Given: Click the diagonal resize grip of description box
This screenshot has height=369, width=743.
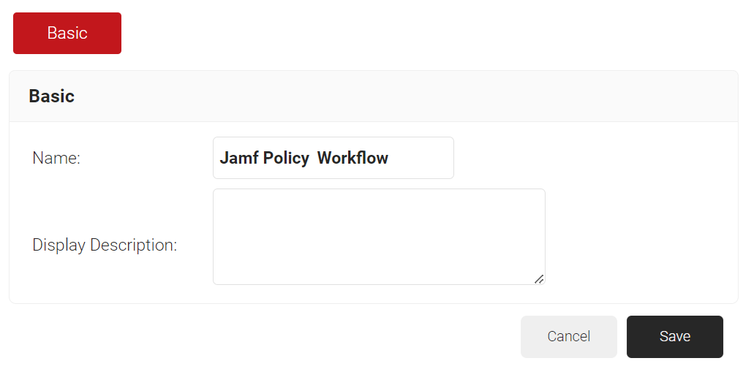Looking at the screenshot, I should pos(539,278).
